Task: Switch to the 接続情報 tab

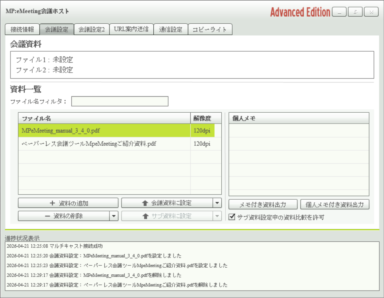Action: coord(22,30)
